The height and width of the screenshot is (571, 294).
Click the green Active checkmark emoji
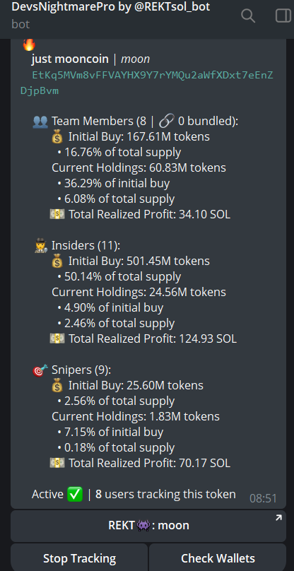pos(75,495)
